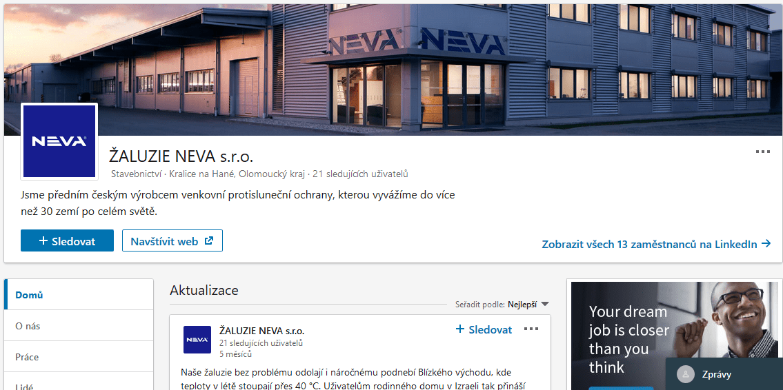Click the NEVA company logo beside the title
The width and height of the screenshot is (783, 390).
coord(59,141)
